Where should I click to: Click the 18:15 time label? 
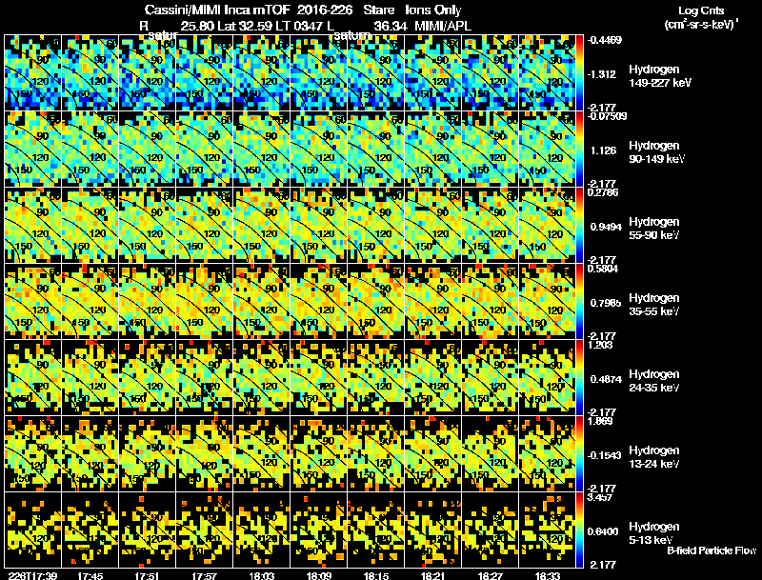click(x=375, y=576)
